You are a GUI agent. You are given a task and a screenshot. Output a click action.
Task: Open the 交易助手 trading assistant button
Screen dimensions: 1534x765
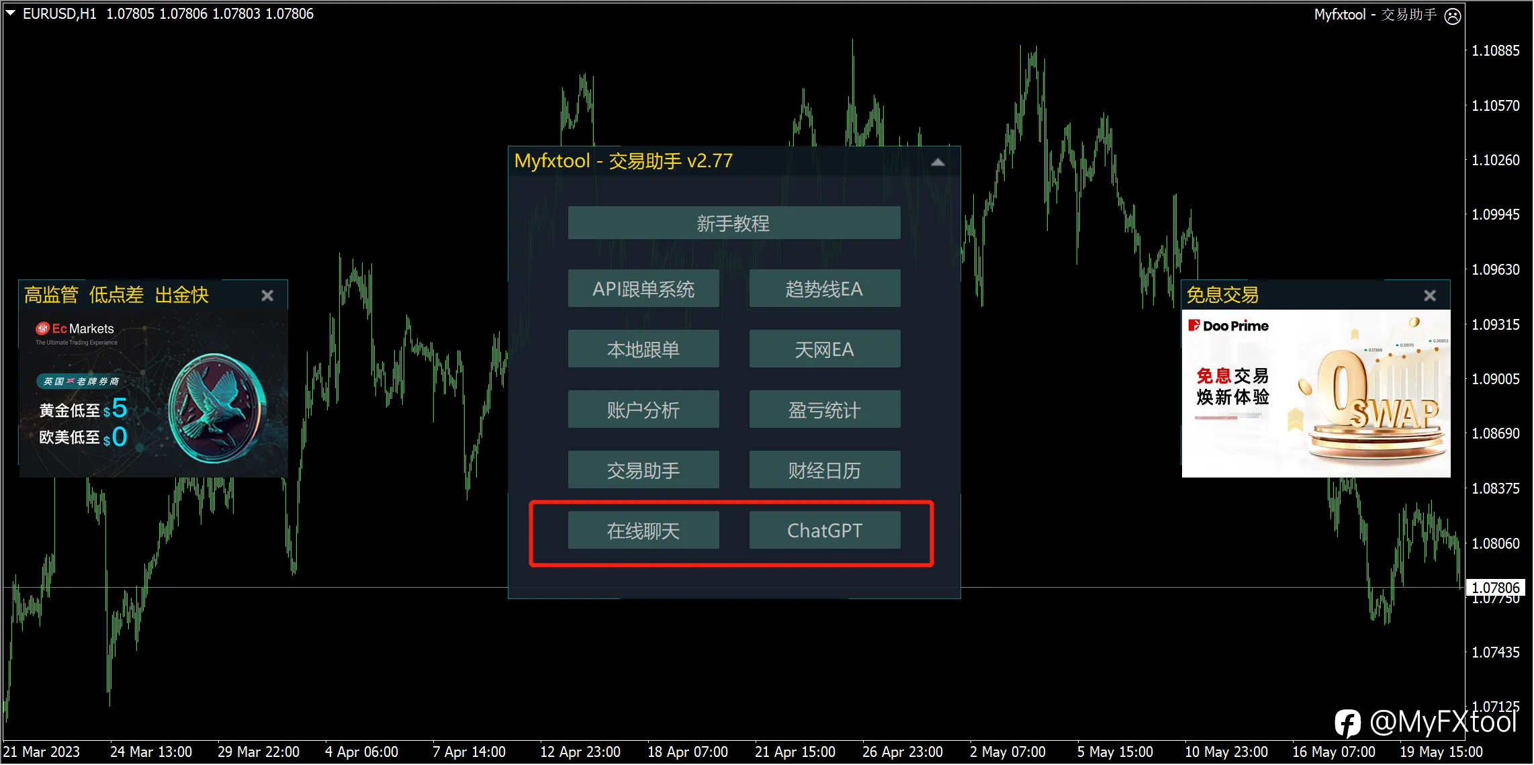click(x=643, y=470)
